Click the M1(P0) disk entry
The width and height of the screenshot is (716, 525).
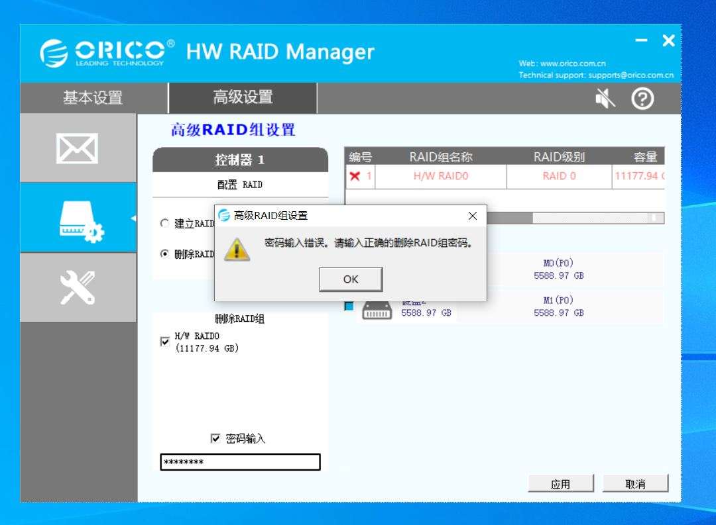pyautogui.click(x=558, y=307)
